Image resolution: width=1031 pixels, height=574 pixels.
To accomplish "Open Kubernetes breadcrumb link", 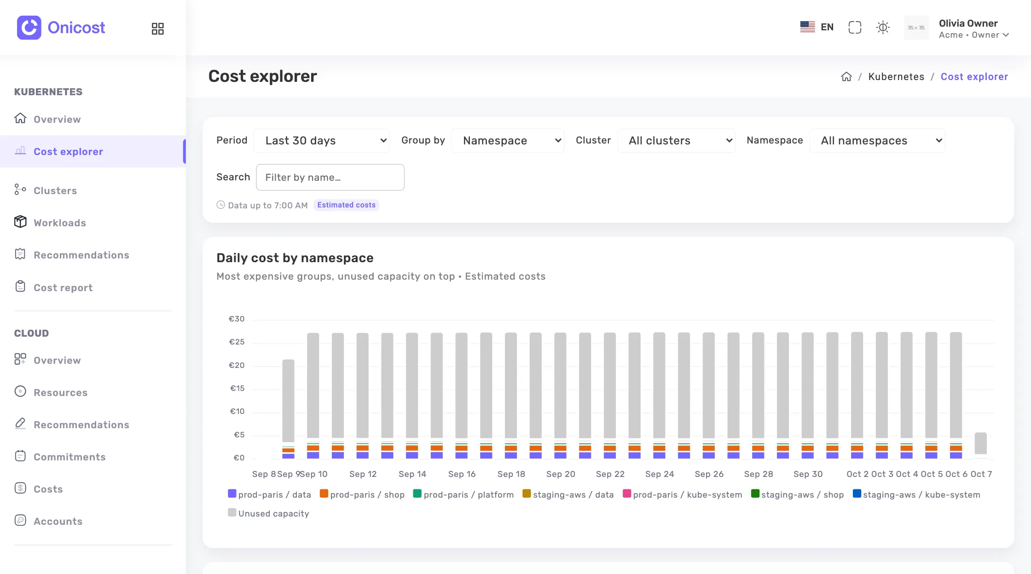I will [x=896, y=77].
